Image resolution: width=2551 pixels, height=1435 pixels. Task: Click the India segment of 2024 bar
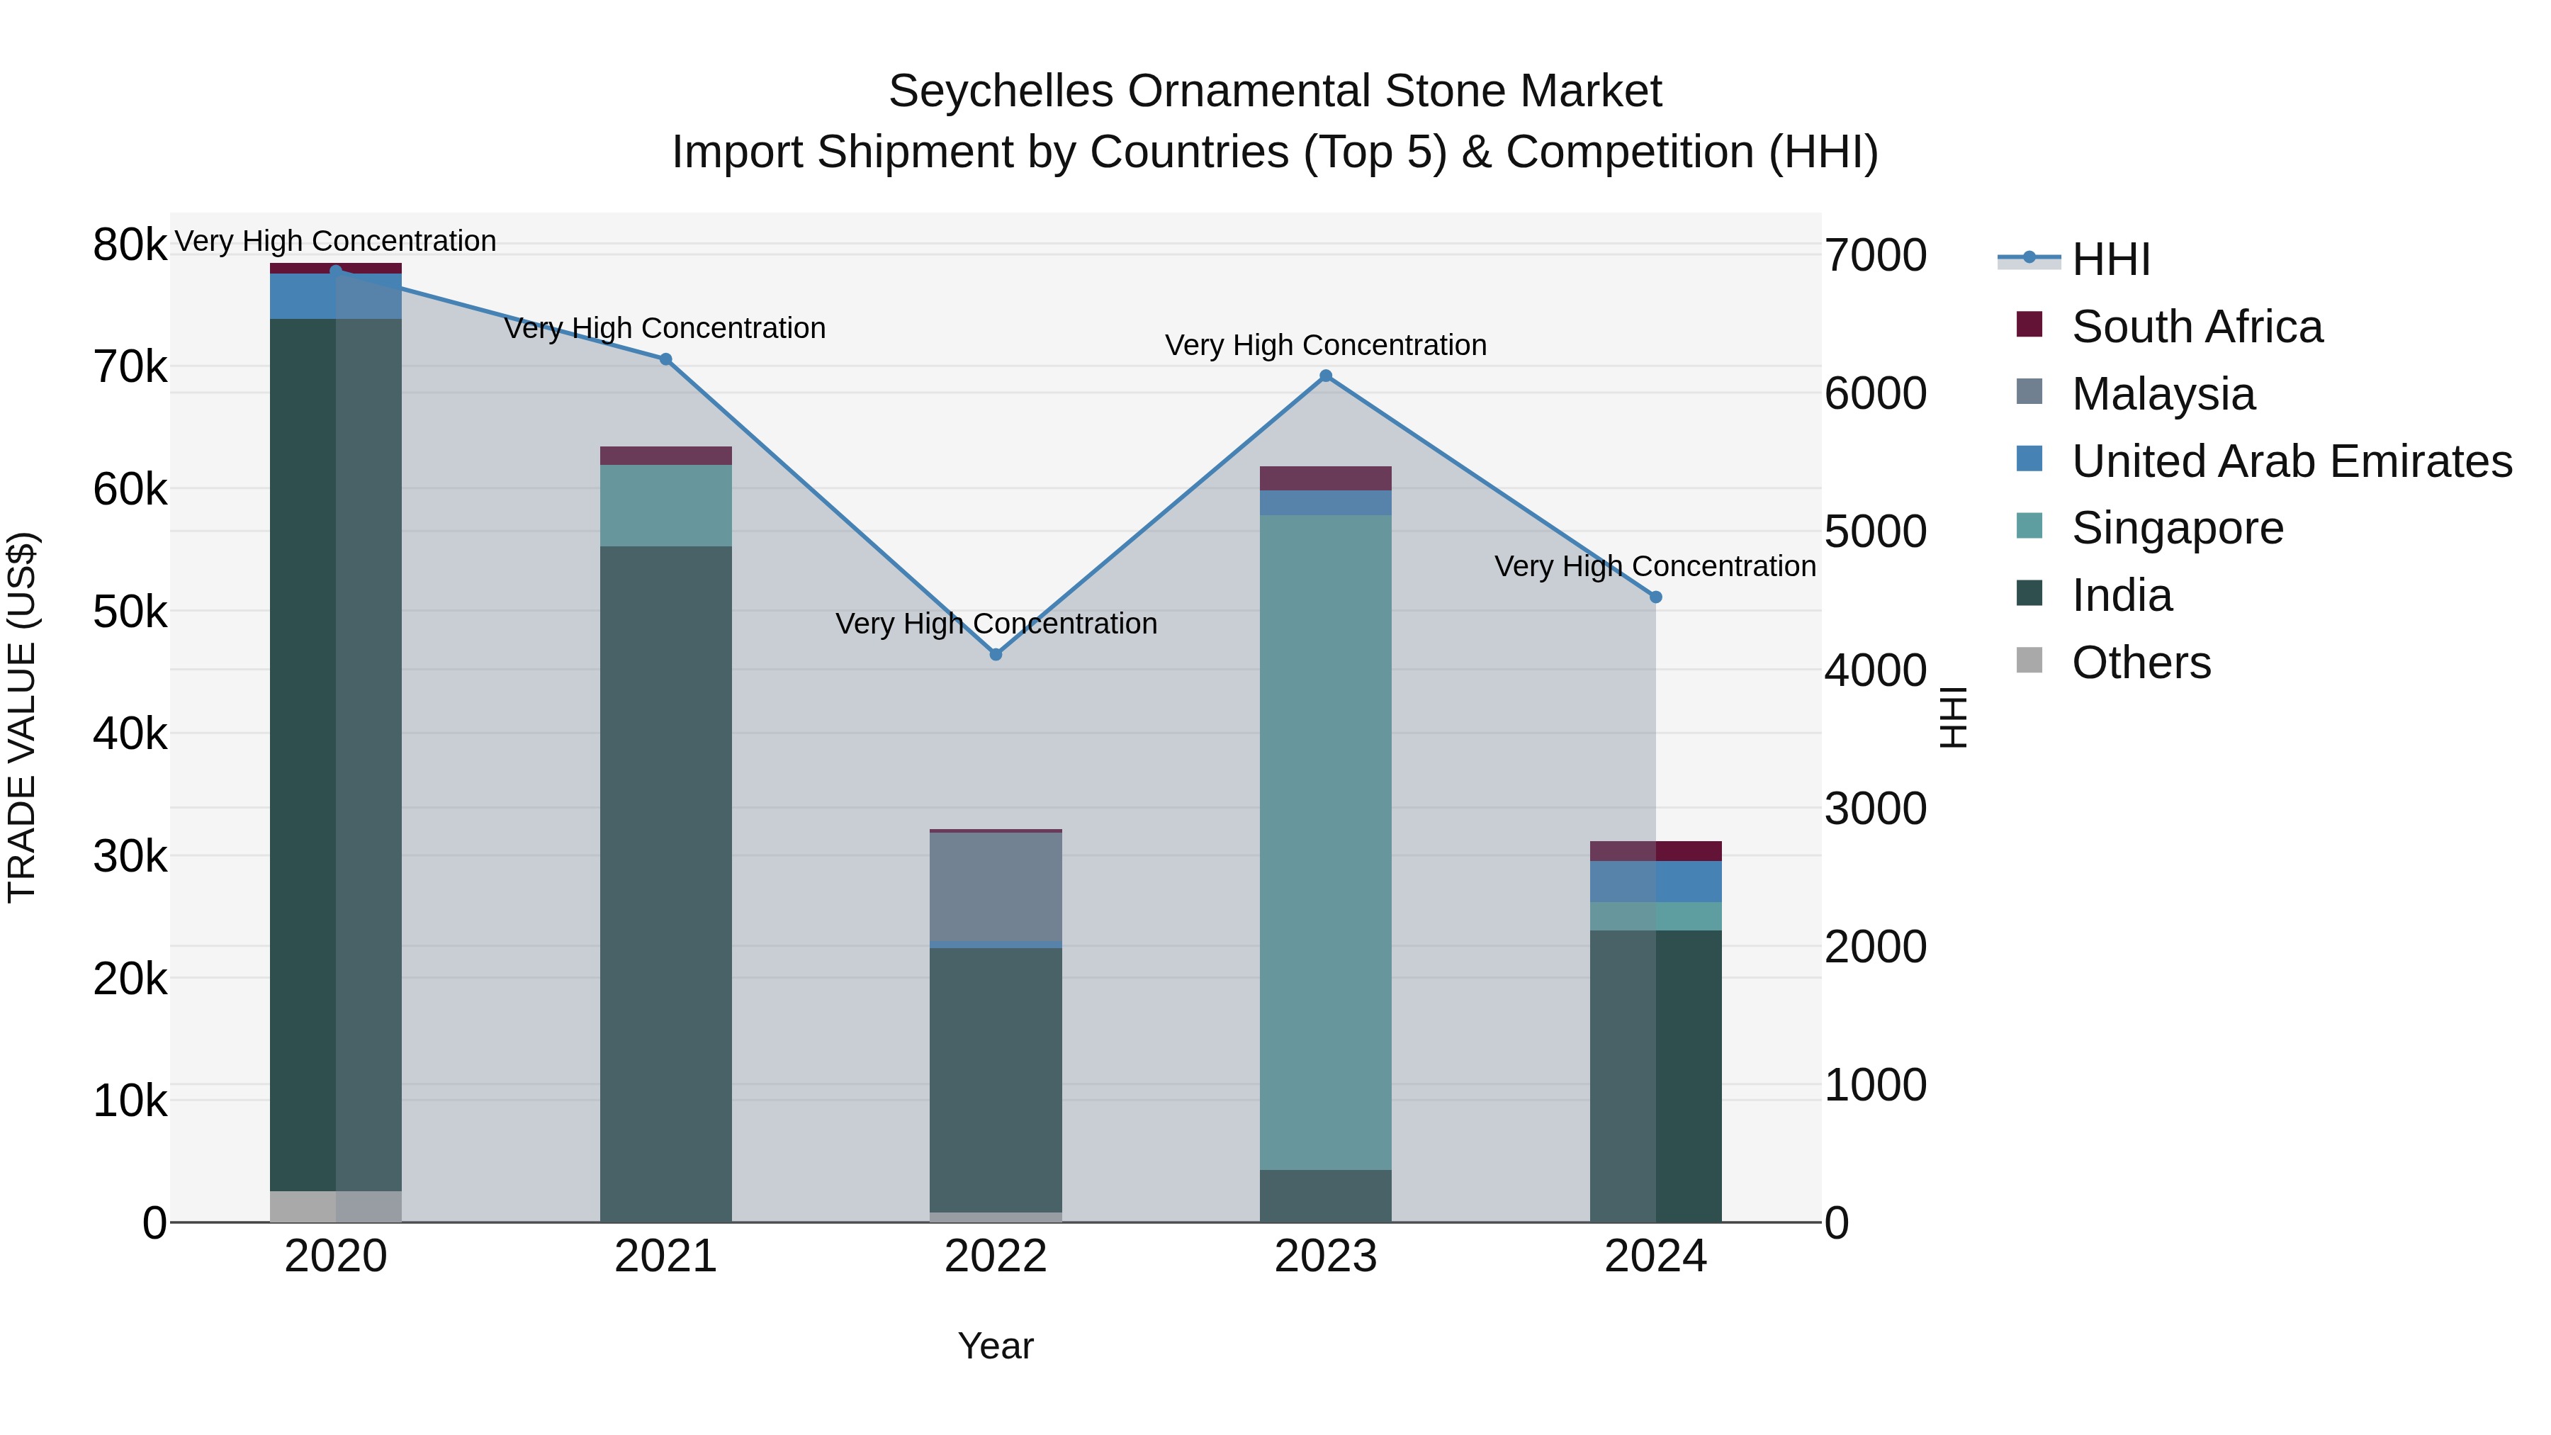pos(1656,1076)
